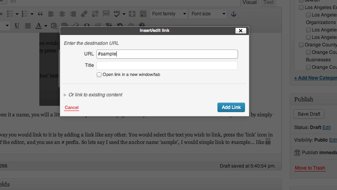
Task: Center align the text
Action: click(62, 14)
